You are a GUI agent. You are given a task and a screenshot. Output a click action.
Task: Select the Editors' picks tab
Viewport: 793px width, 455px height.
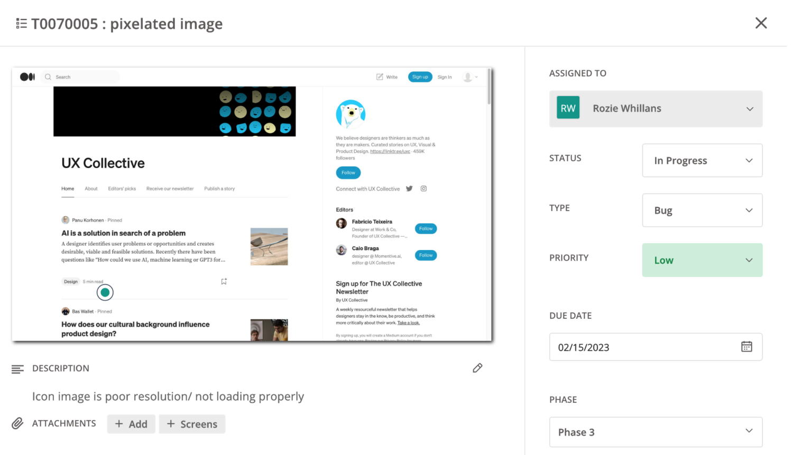point(122,189)
